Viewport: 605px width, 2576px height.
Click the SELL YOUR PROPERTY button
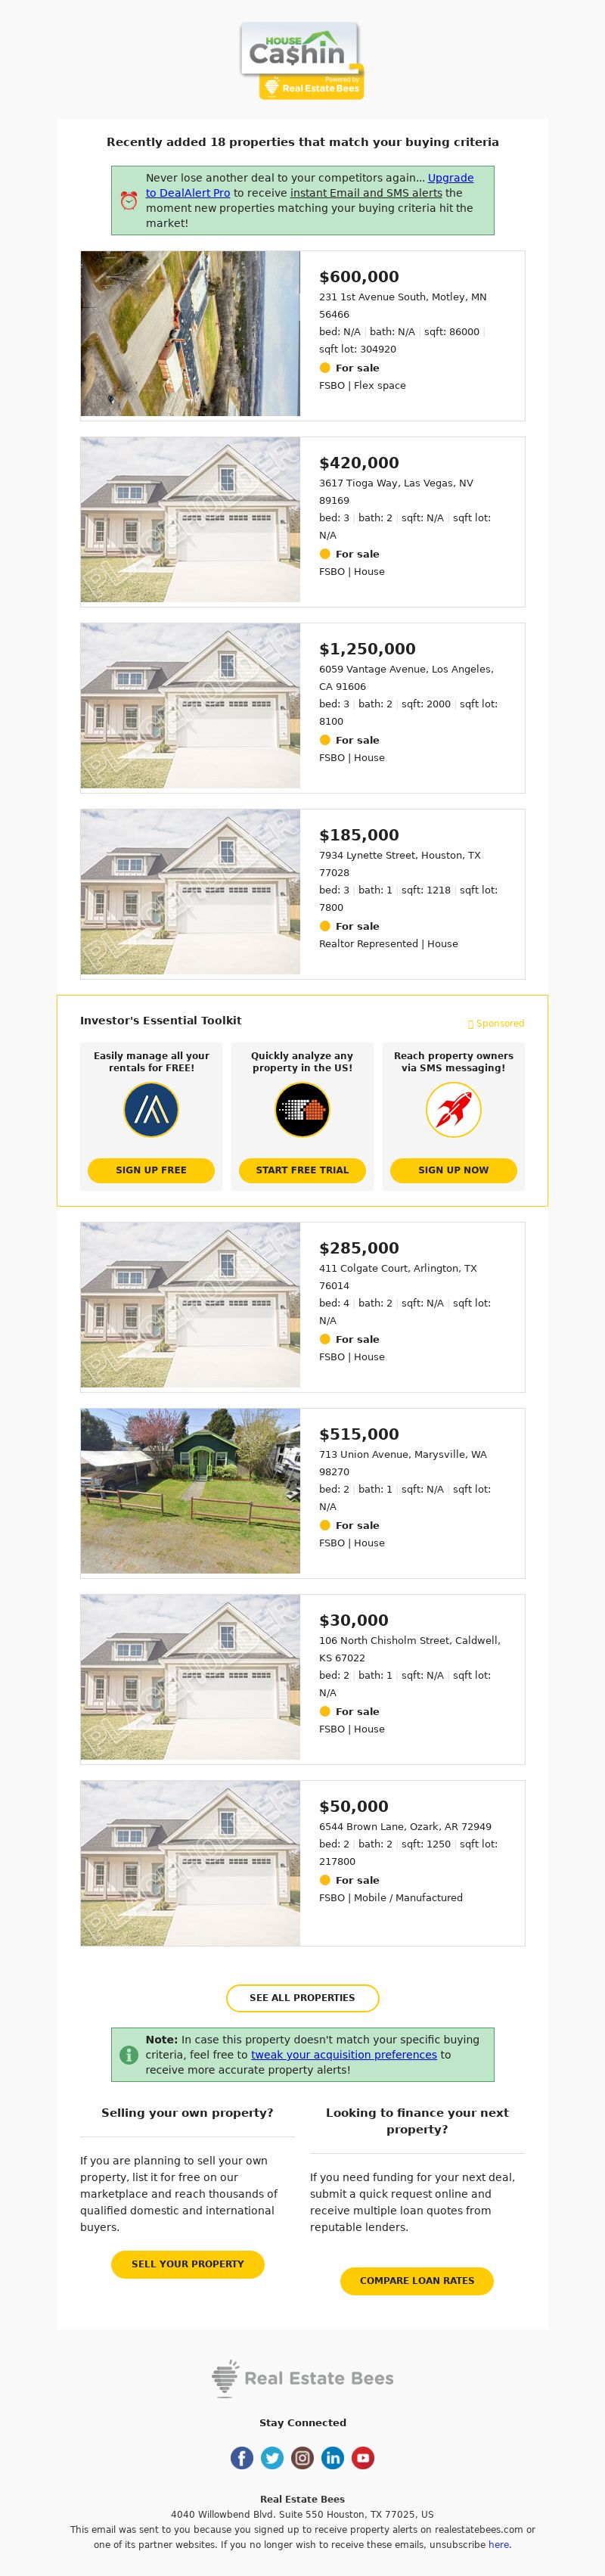tap(188, 2263)
